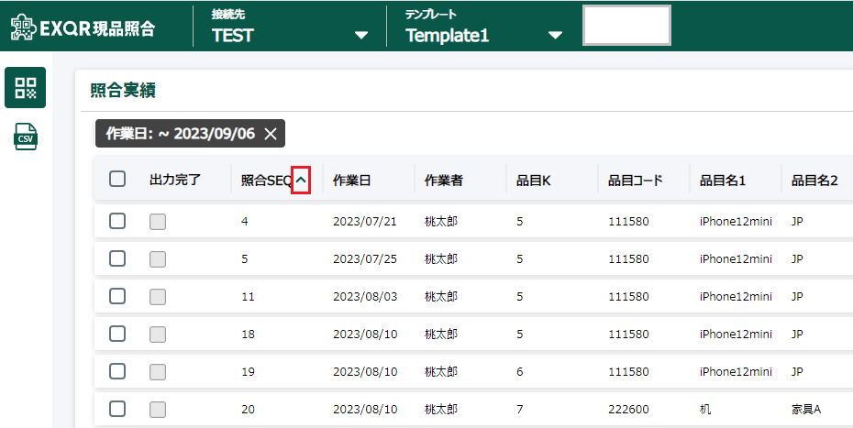
Task: Select the row checkbox for SEQ 11
Action: tap(117, 296)
